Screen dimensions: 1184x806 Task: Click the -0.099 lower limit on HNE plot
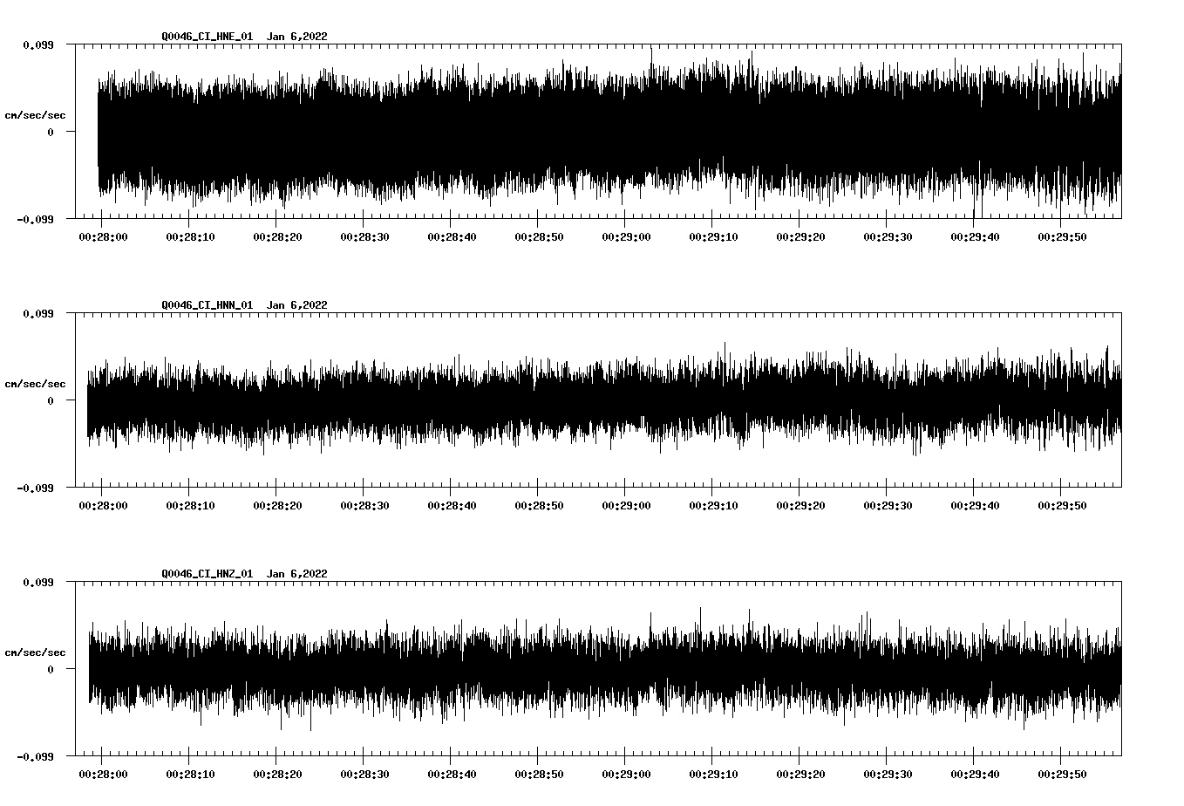pos(36,220)
